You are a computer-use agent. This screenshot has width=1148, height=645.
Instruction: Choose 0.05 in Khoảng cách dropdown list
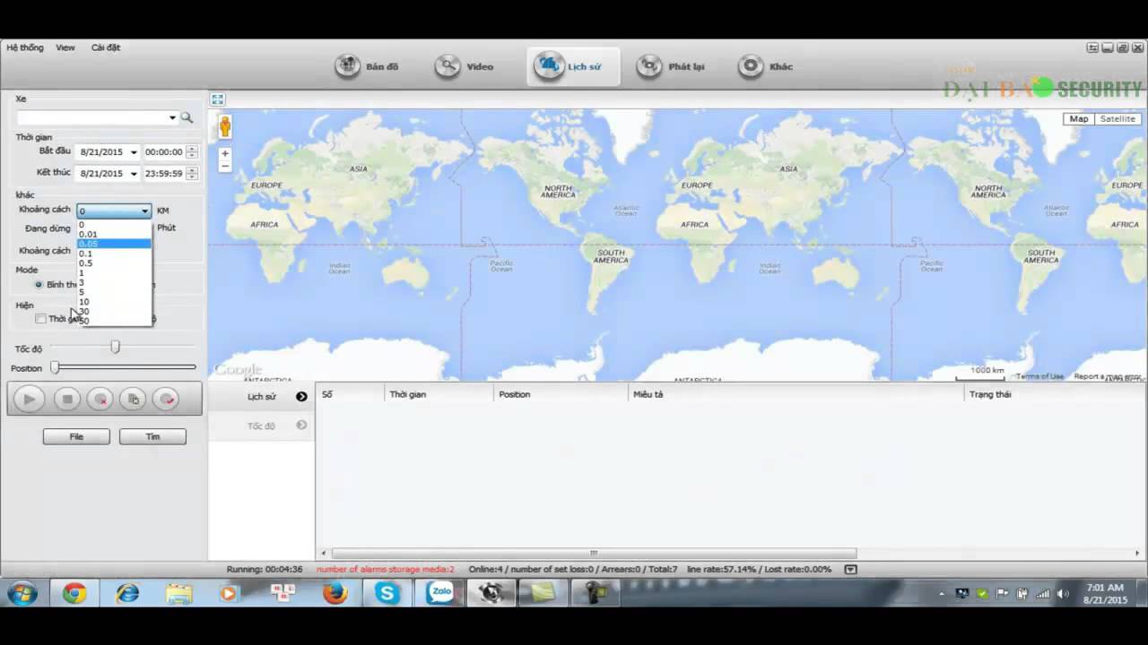pyautogui.click(x=88, y=244)
